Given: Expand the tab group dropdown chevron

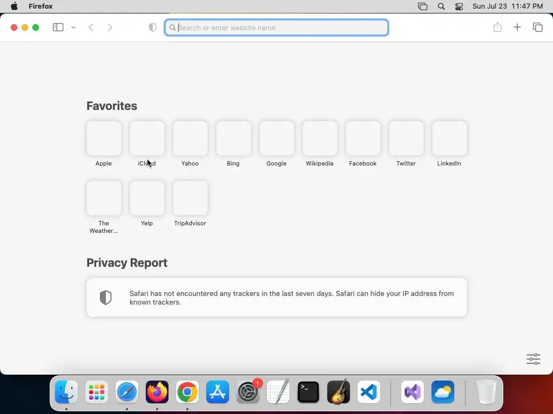Looking at the screenshot, I should tap(73, 27).
